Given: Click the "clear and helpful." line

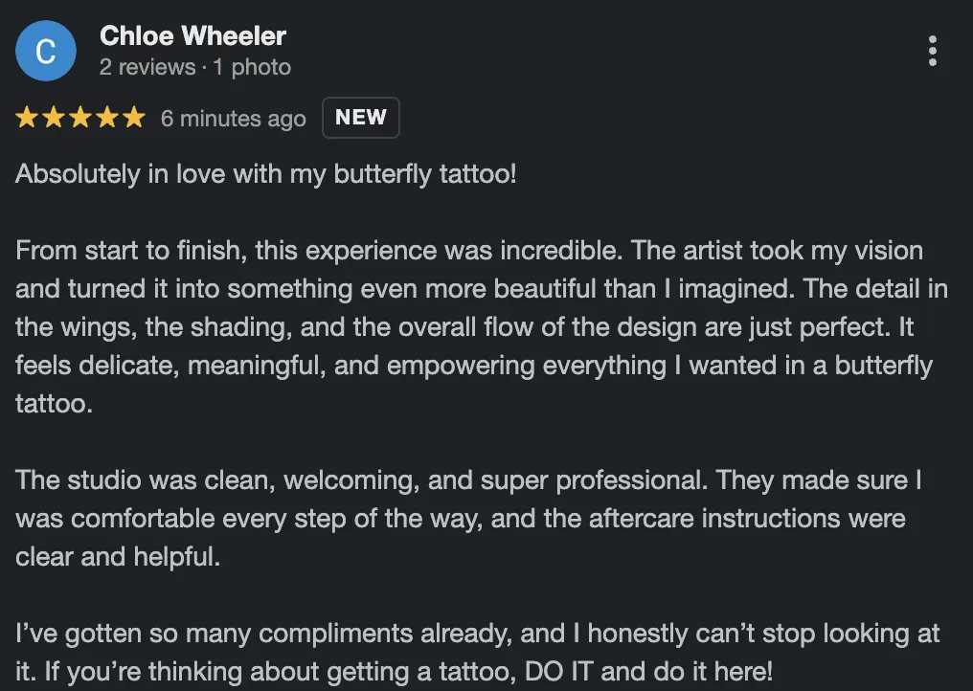Looking at the screenshot, I should coord(118,556).
